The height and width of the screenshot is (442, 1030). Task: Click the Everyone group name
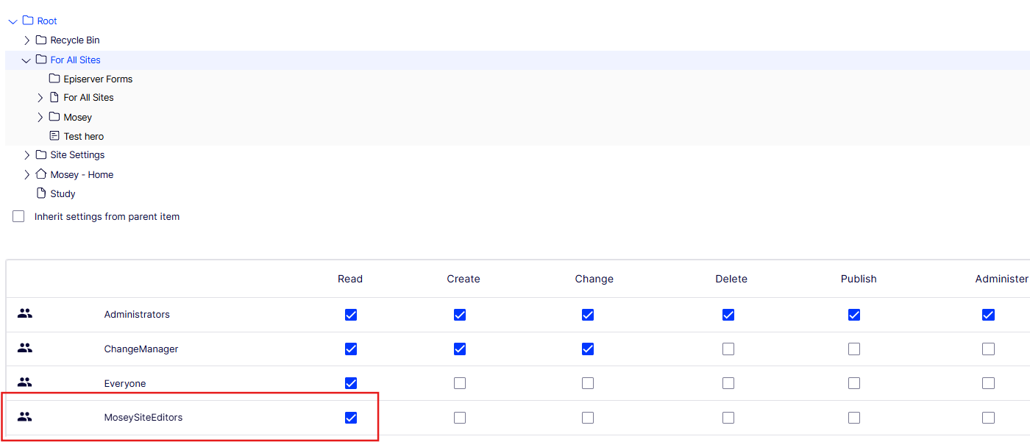tap(125, 383)
